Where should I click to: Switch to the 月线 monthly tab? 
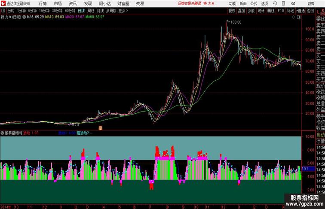point(100,11)
